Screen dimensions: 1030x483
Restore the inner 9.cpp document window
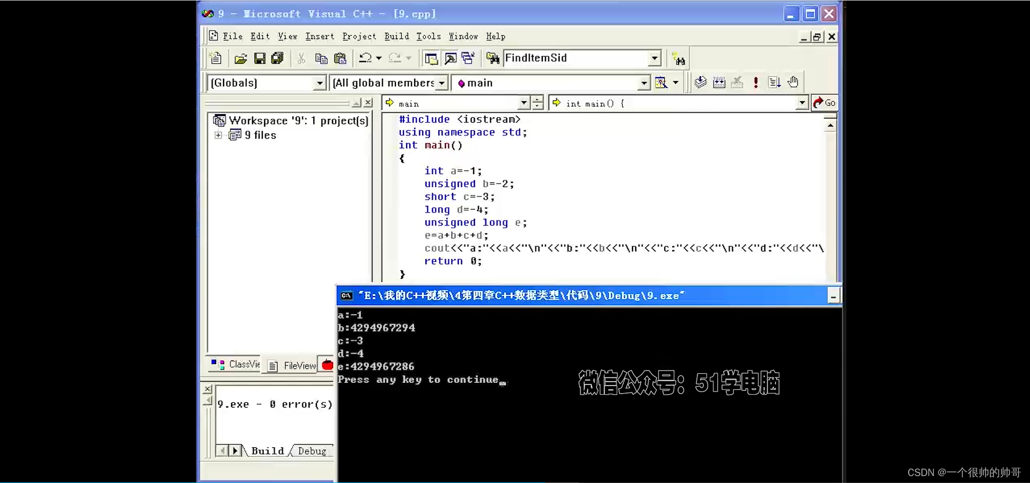(x=817, y=37)
